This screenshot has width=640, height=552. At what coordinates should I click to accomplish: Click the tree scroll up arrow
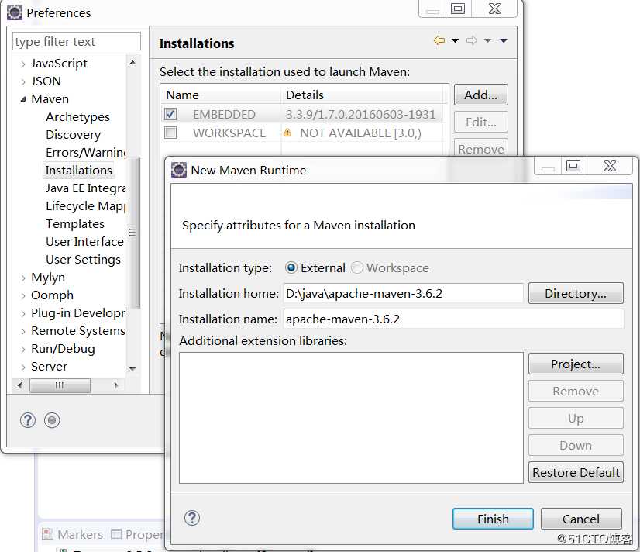[x=132, y=63]
